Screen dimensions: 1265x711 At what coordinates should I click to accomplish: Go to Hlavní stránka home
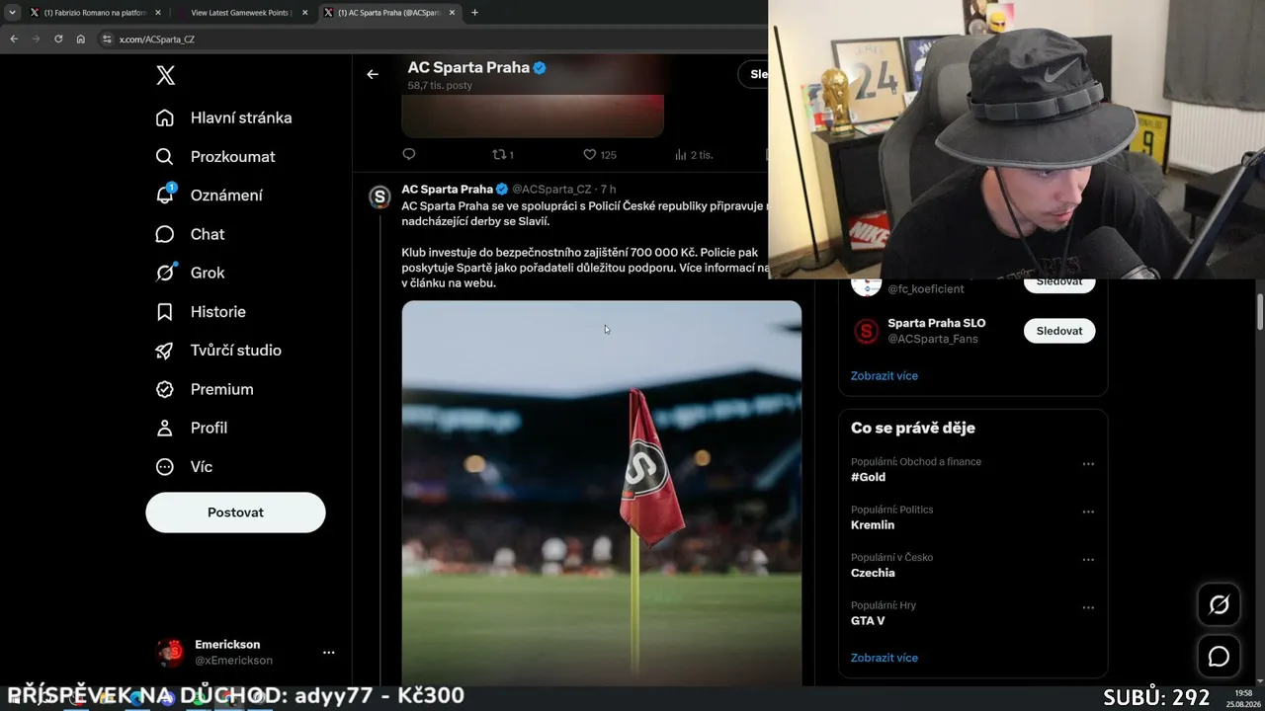pyautogui.click(x=223, y=118)
